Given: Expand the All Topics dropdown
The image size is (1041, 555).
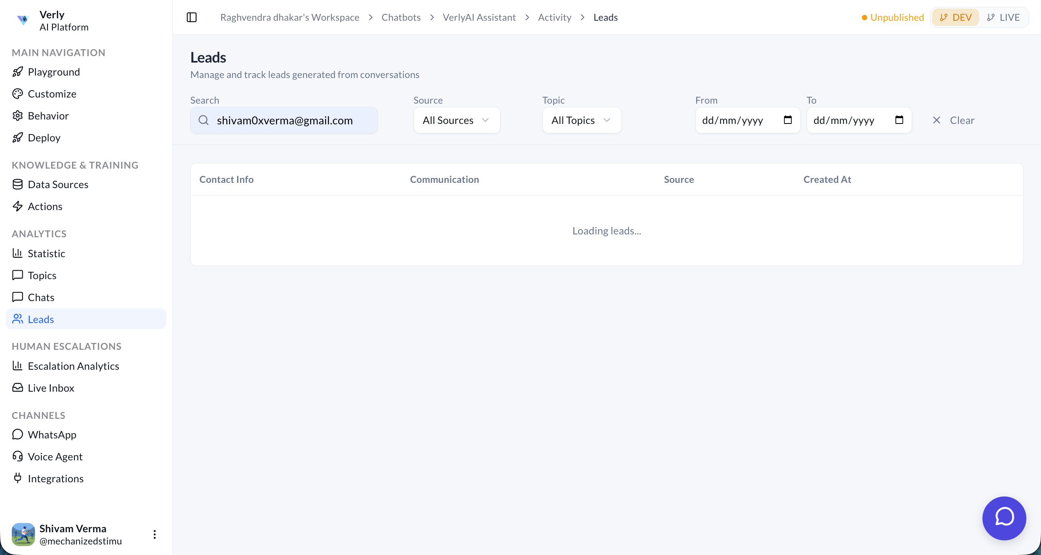Looking at the screenshot, I should 581,120.
